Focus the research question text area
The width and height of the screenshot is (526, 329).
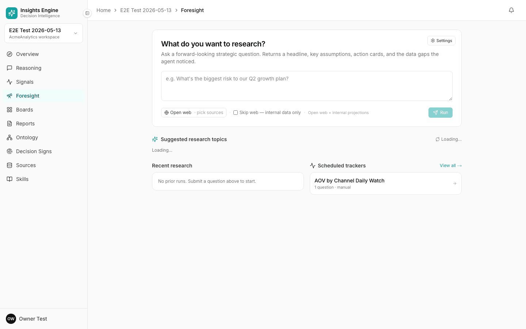click(307, 86)
